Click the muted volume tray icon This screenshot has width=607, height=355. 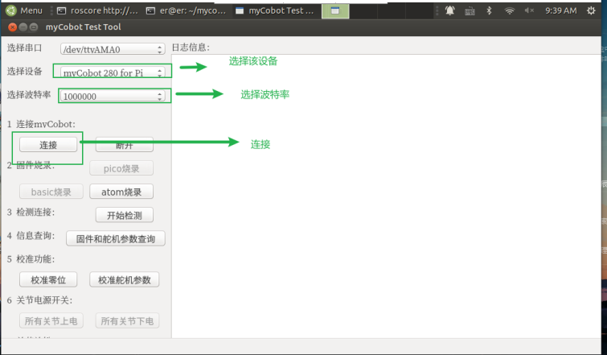(529, 10)
